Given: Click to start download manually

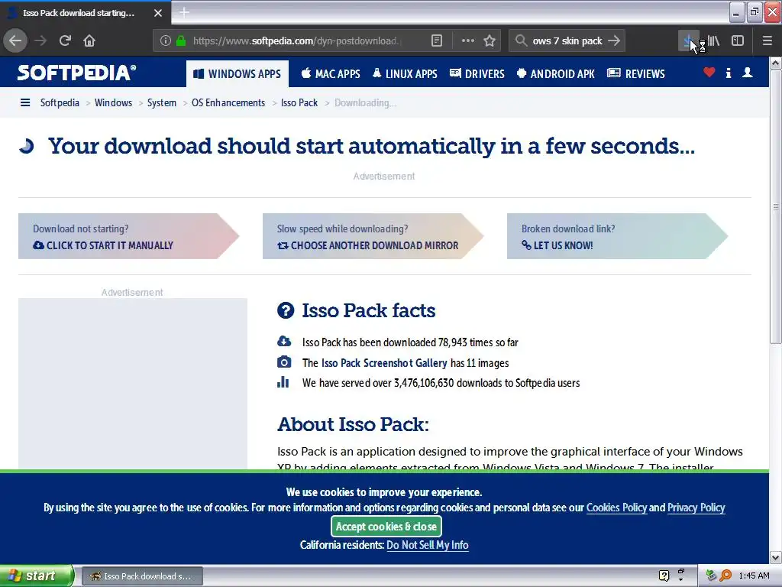Looking at the screenshot, I should tap(128, 236).
